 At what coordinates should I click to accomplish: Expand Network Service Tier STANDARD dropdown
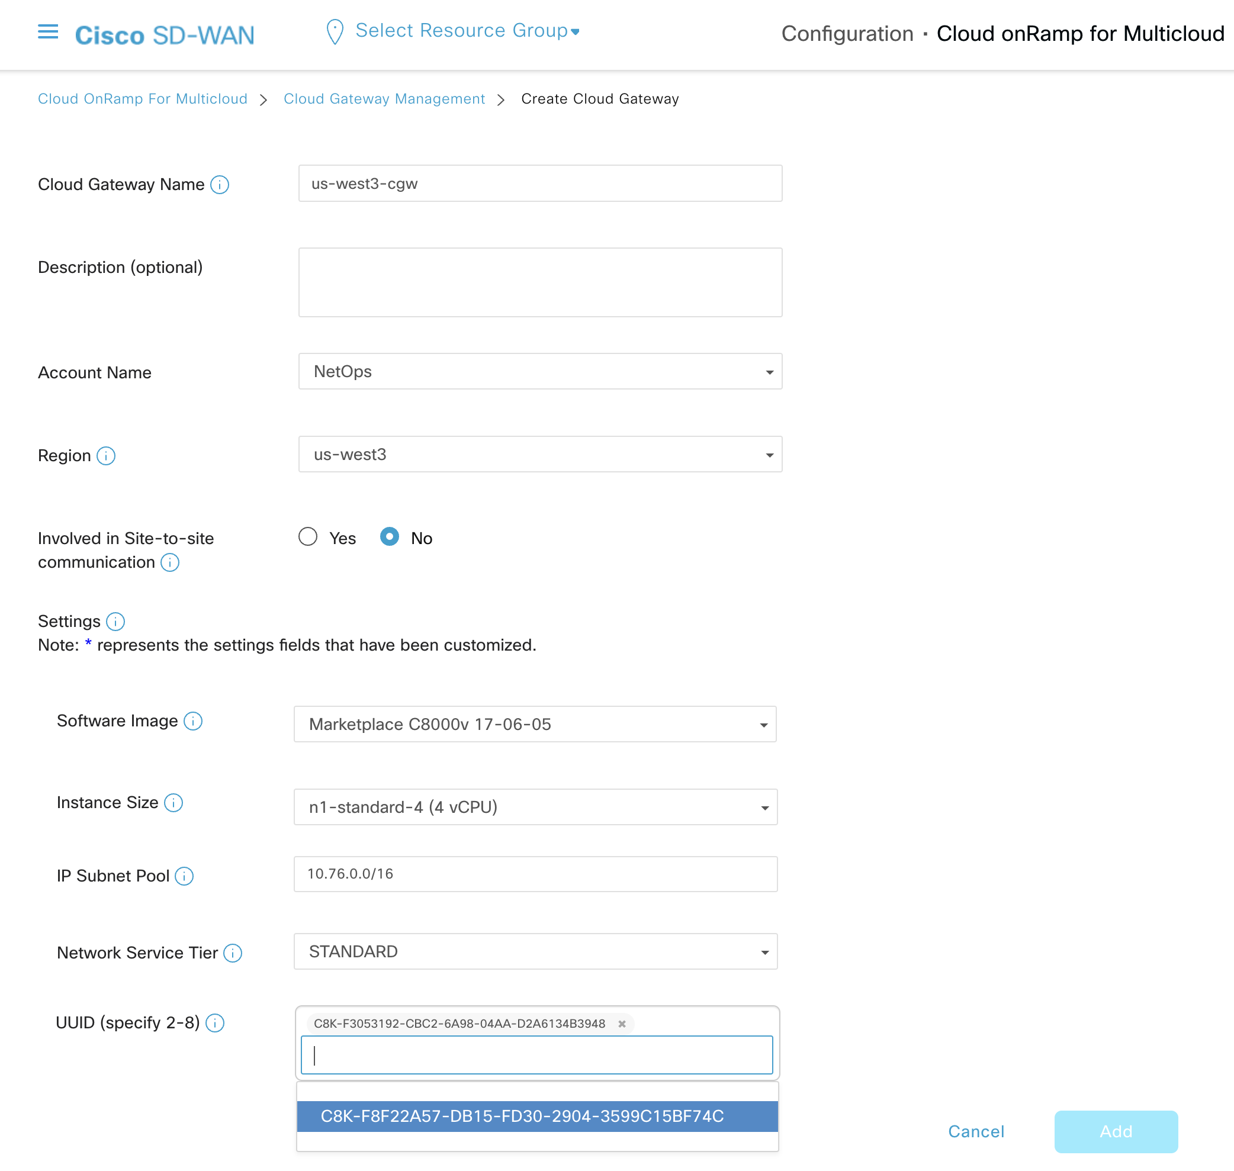point(535,951)
